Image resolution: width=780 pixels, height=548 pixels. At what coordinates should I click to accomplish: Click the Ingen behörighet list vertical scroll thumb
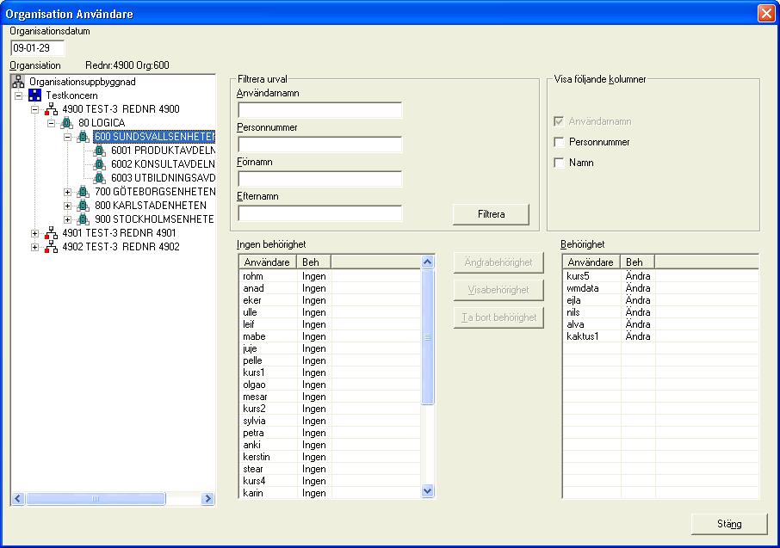point(427,337)
